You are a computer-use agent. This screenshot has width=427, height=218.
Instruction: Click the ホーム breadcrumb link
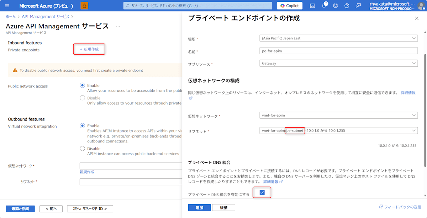pos(10,17)
